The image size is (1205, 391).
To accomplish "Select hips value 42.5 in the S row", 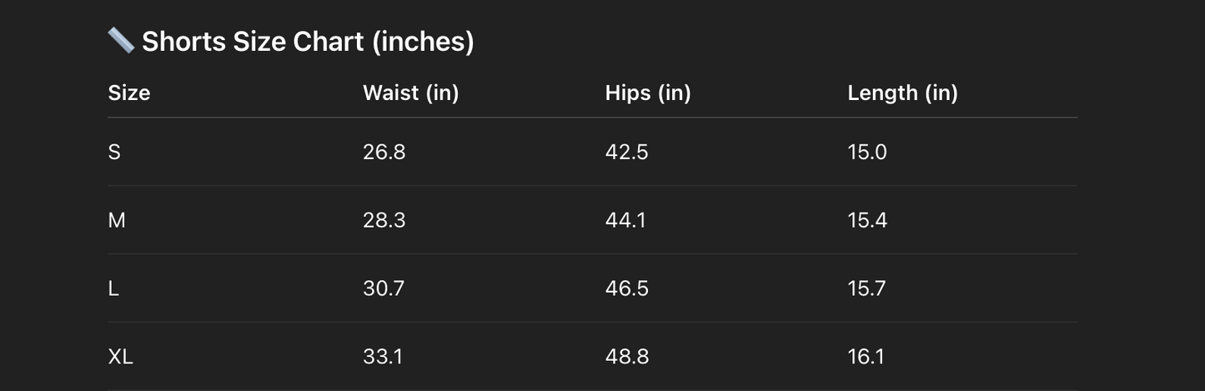I will click(626, 153).
